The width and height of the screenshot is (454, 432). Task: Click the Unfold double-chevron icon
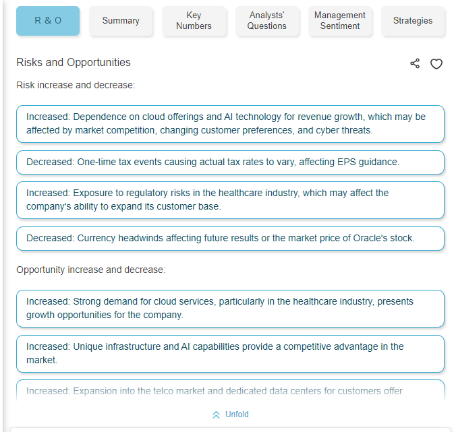(216, 414)
